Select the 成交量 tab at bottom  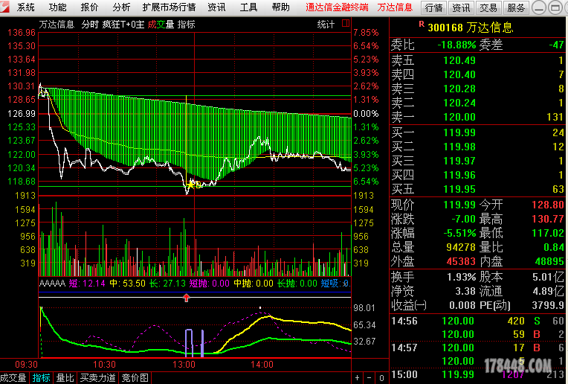pyautogui.click(x=13, y=378)
